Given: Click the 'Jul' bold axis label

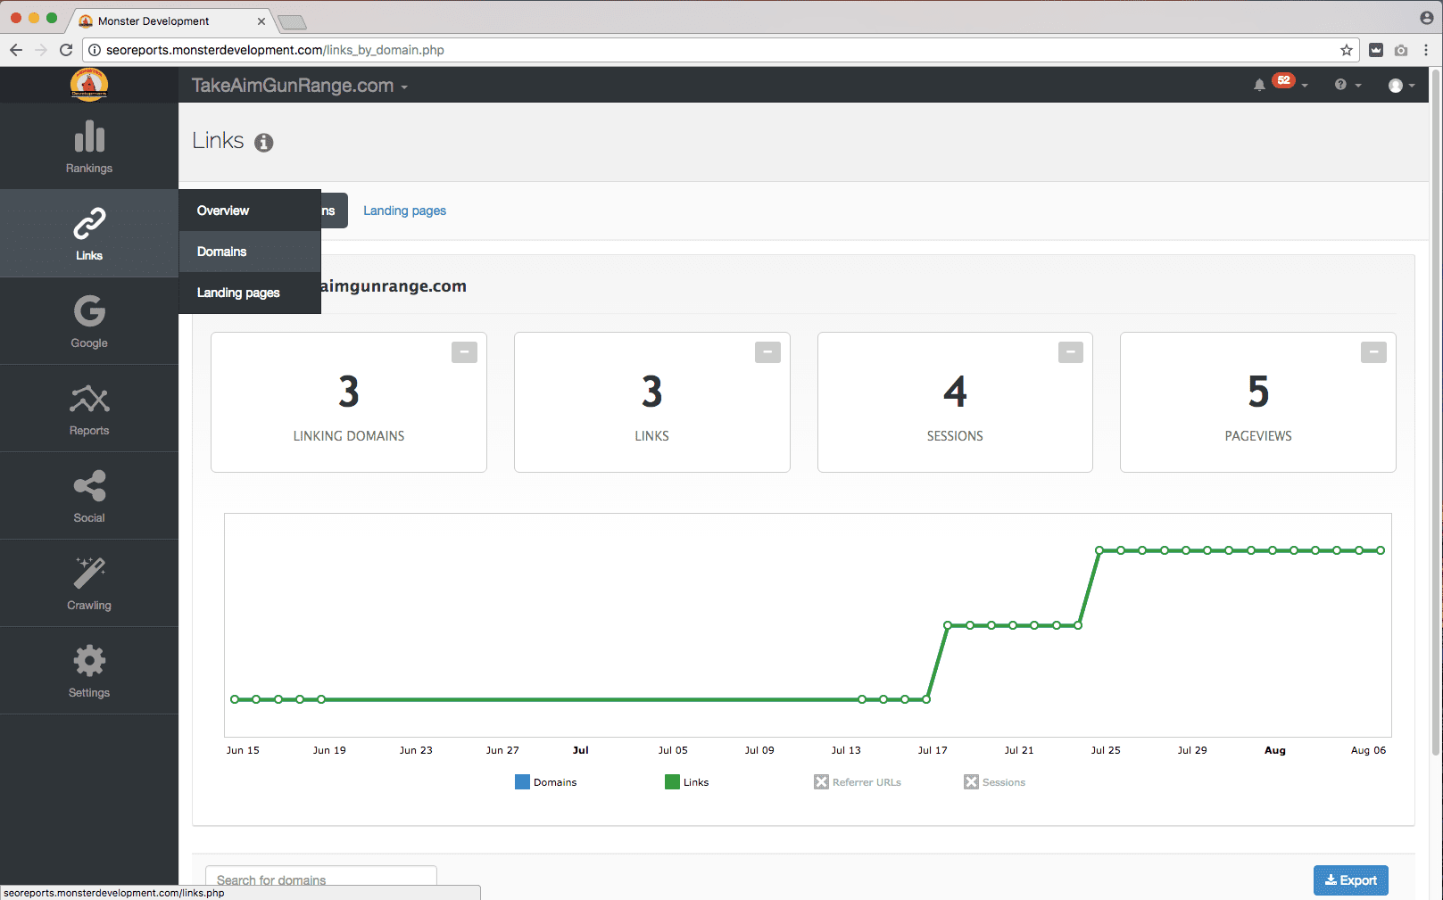Looking at the screenshot, I should [x=581, y=750].
